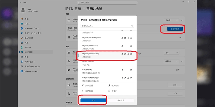Open プライバシーとセキュリティ in the sidebar
The height and width of the screenshot is (107, 215).
pos(36,66)
